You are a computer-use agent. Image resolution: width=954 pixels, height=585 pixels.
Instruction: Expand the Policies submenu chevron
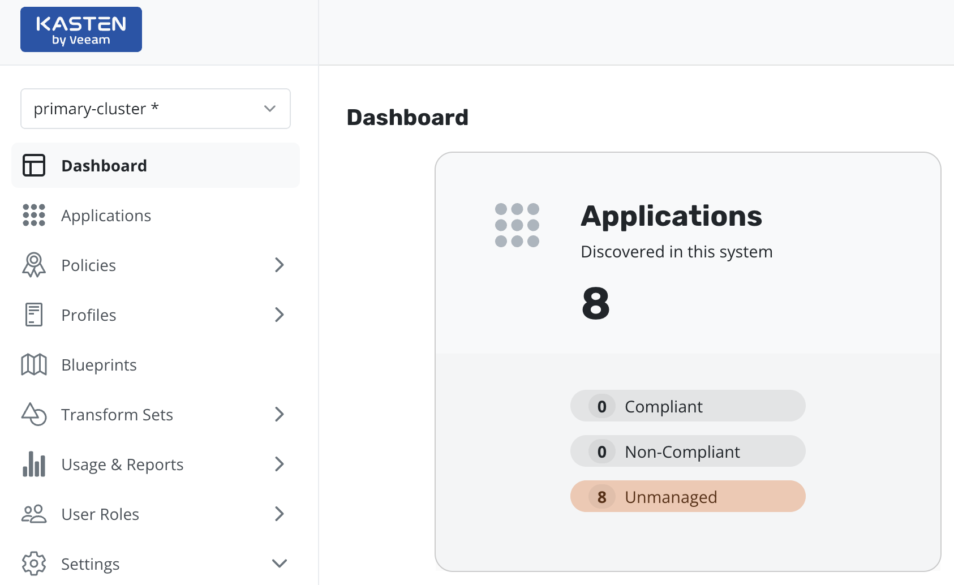[279, 265]
